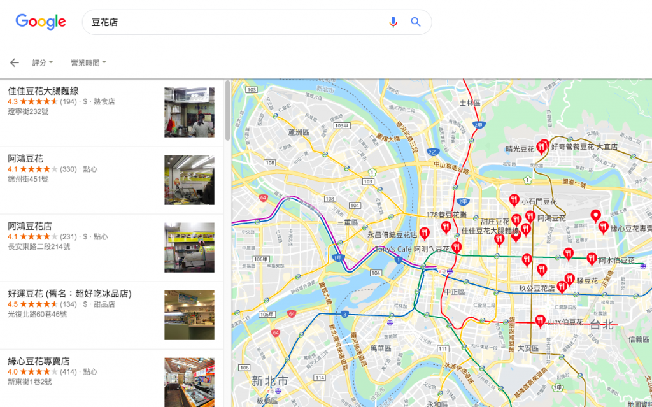Screen dimensions: 652x407
Task: Open the 評分 rating filter dropdown
Action: (x=43, y=62)
